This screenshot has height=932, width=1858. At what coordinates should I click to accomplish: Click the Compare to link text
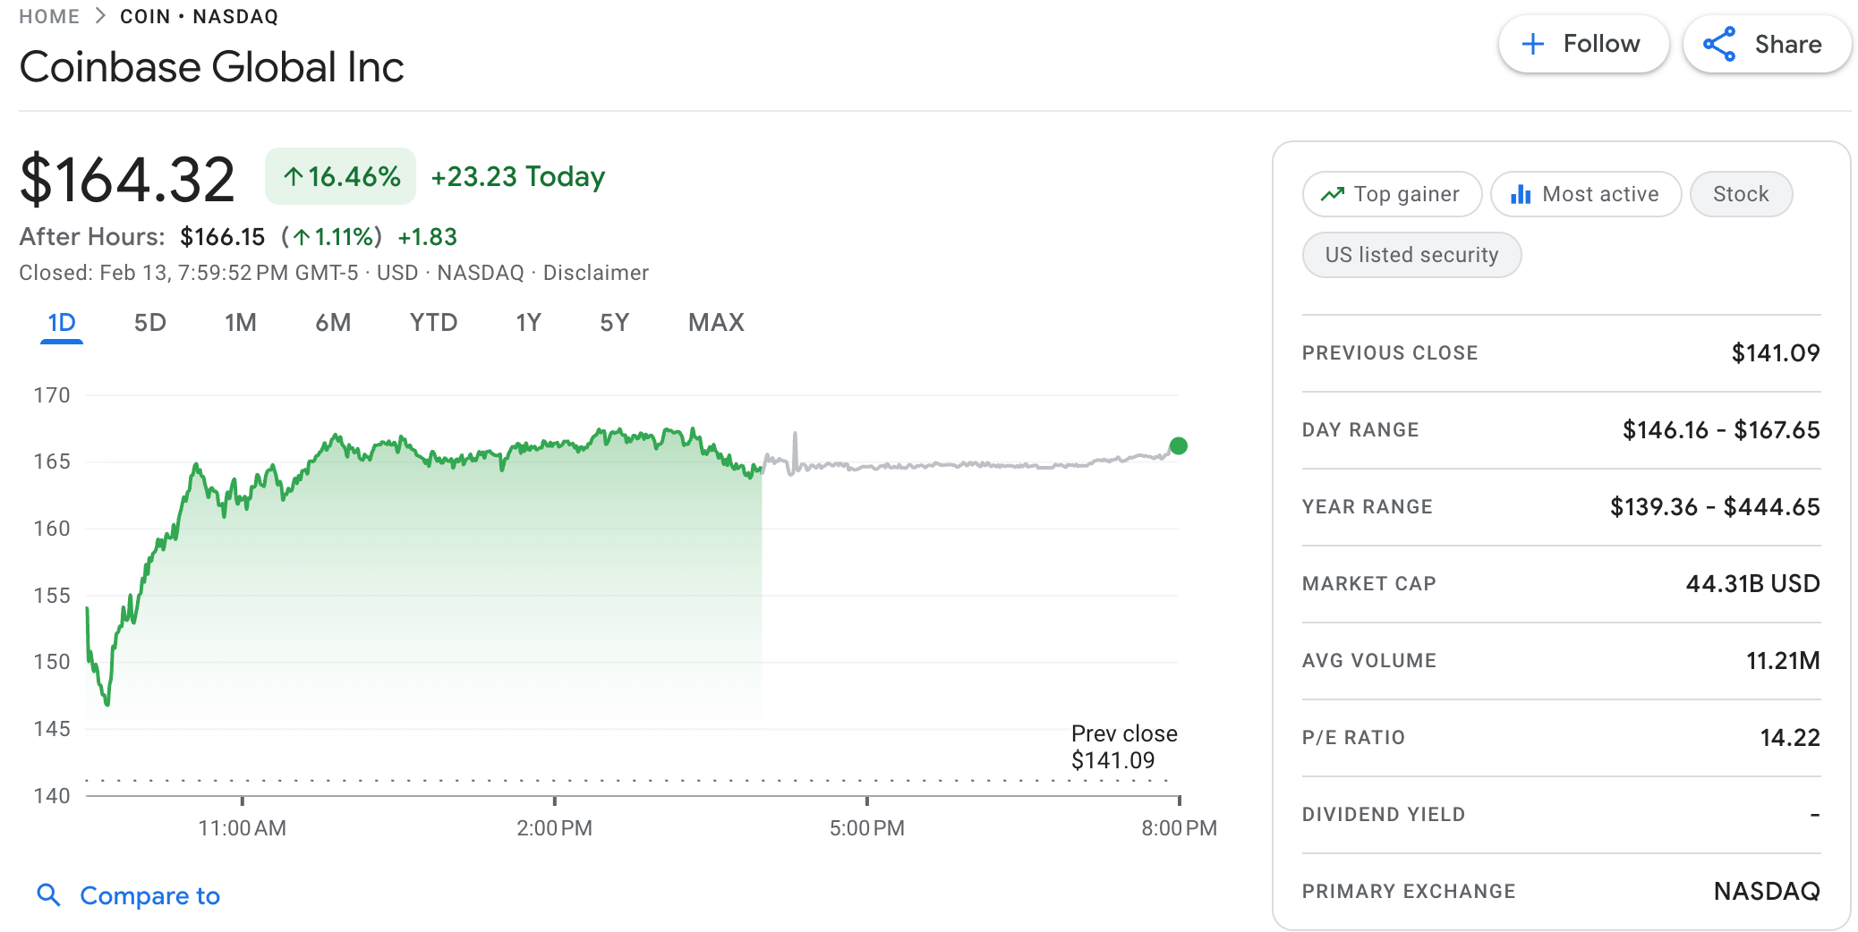149,895
